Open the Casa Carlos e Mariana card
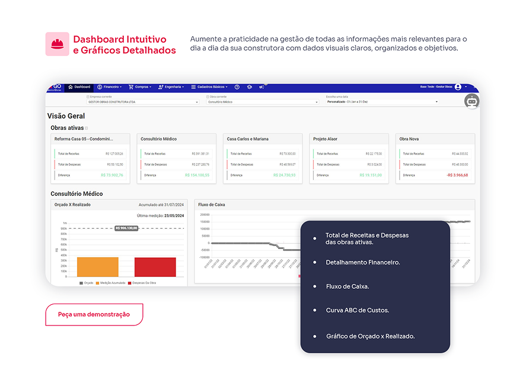 pyautogui.click(x=263, y=159)
